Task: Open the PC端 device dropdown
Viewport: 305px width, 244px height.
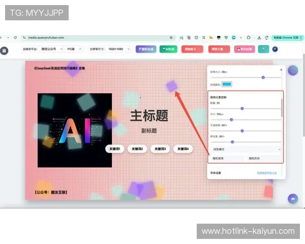Action: [74, 49]
